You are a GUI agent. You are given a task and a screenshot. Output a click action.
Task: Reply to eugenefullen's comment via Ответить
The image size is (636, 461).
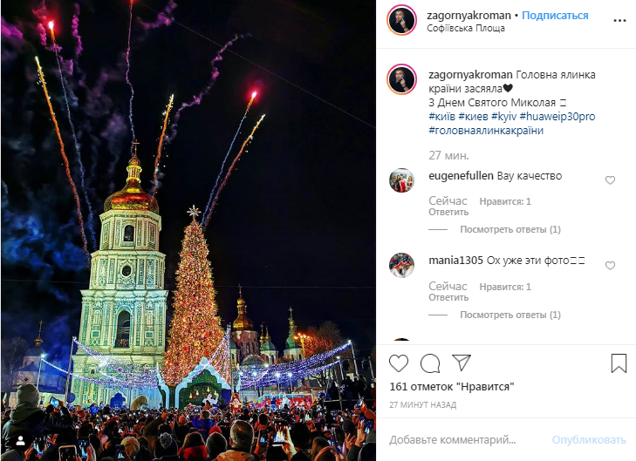pos(448,213)
